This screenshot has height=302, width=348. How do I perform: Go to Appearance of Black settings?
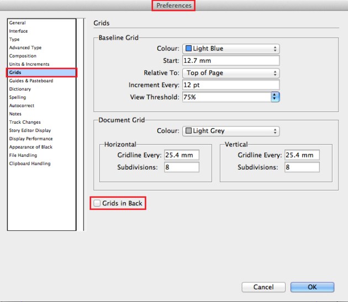pos(31,147)
